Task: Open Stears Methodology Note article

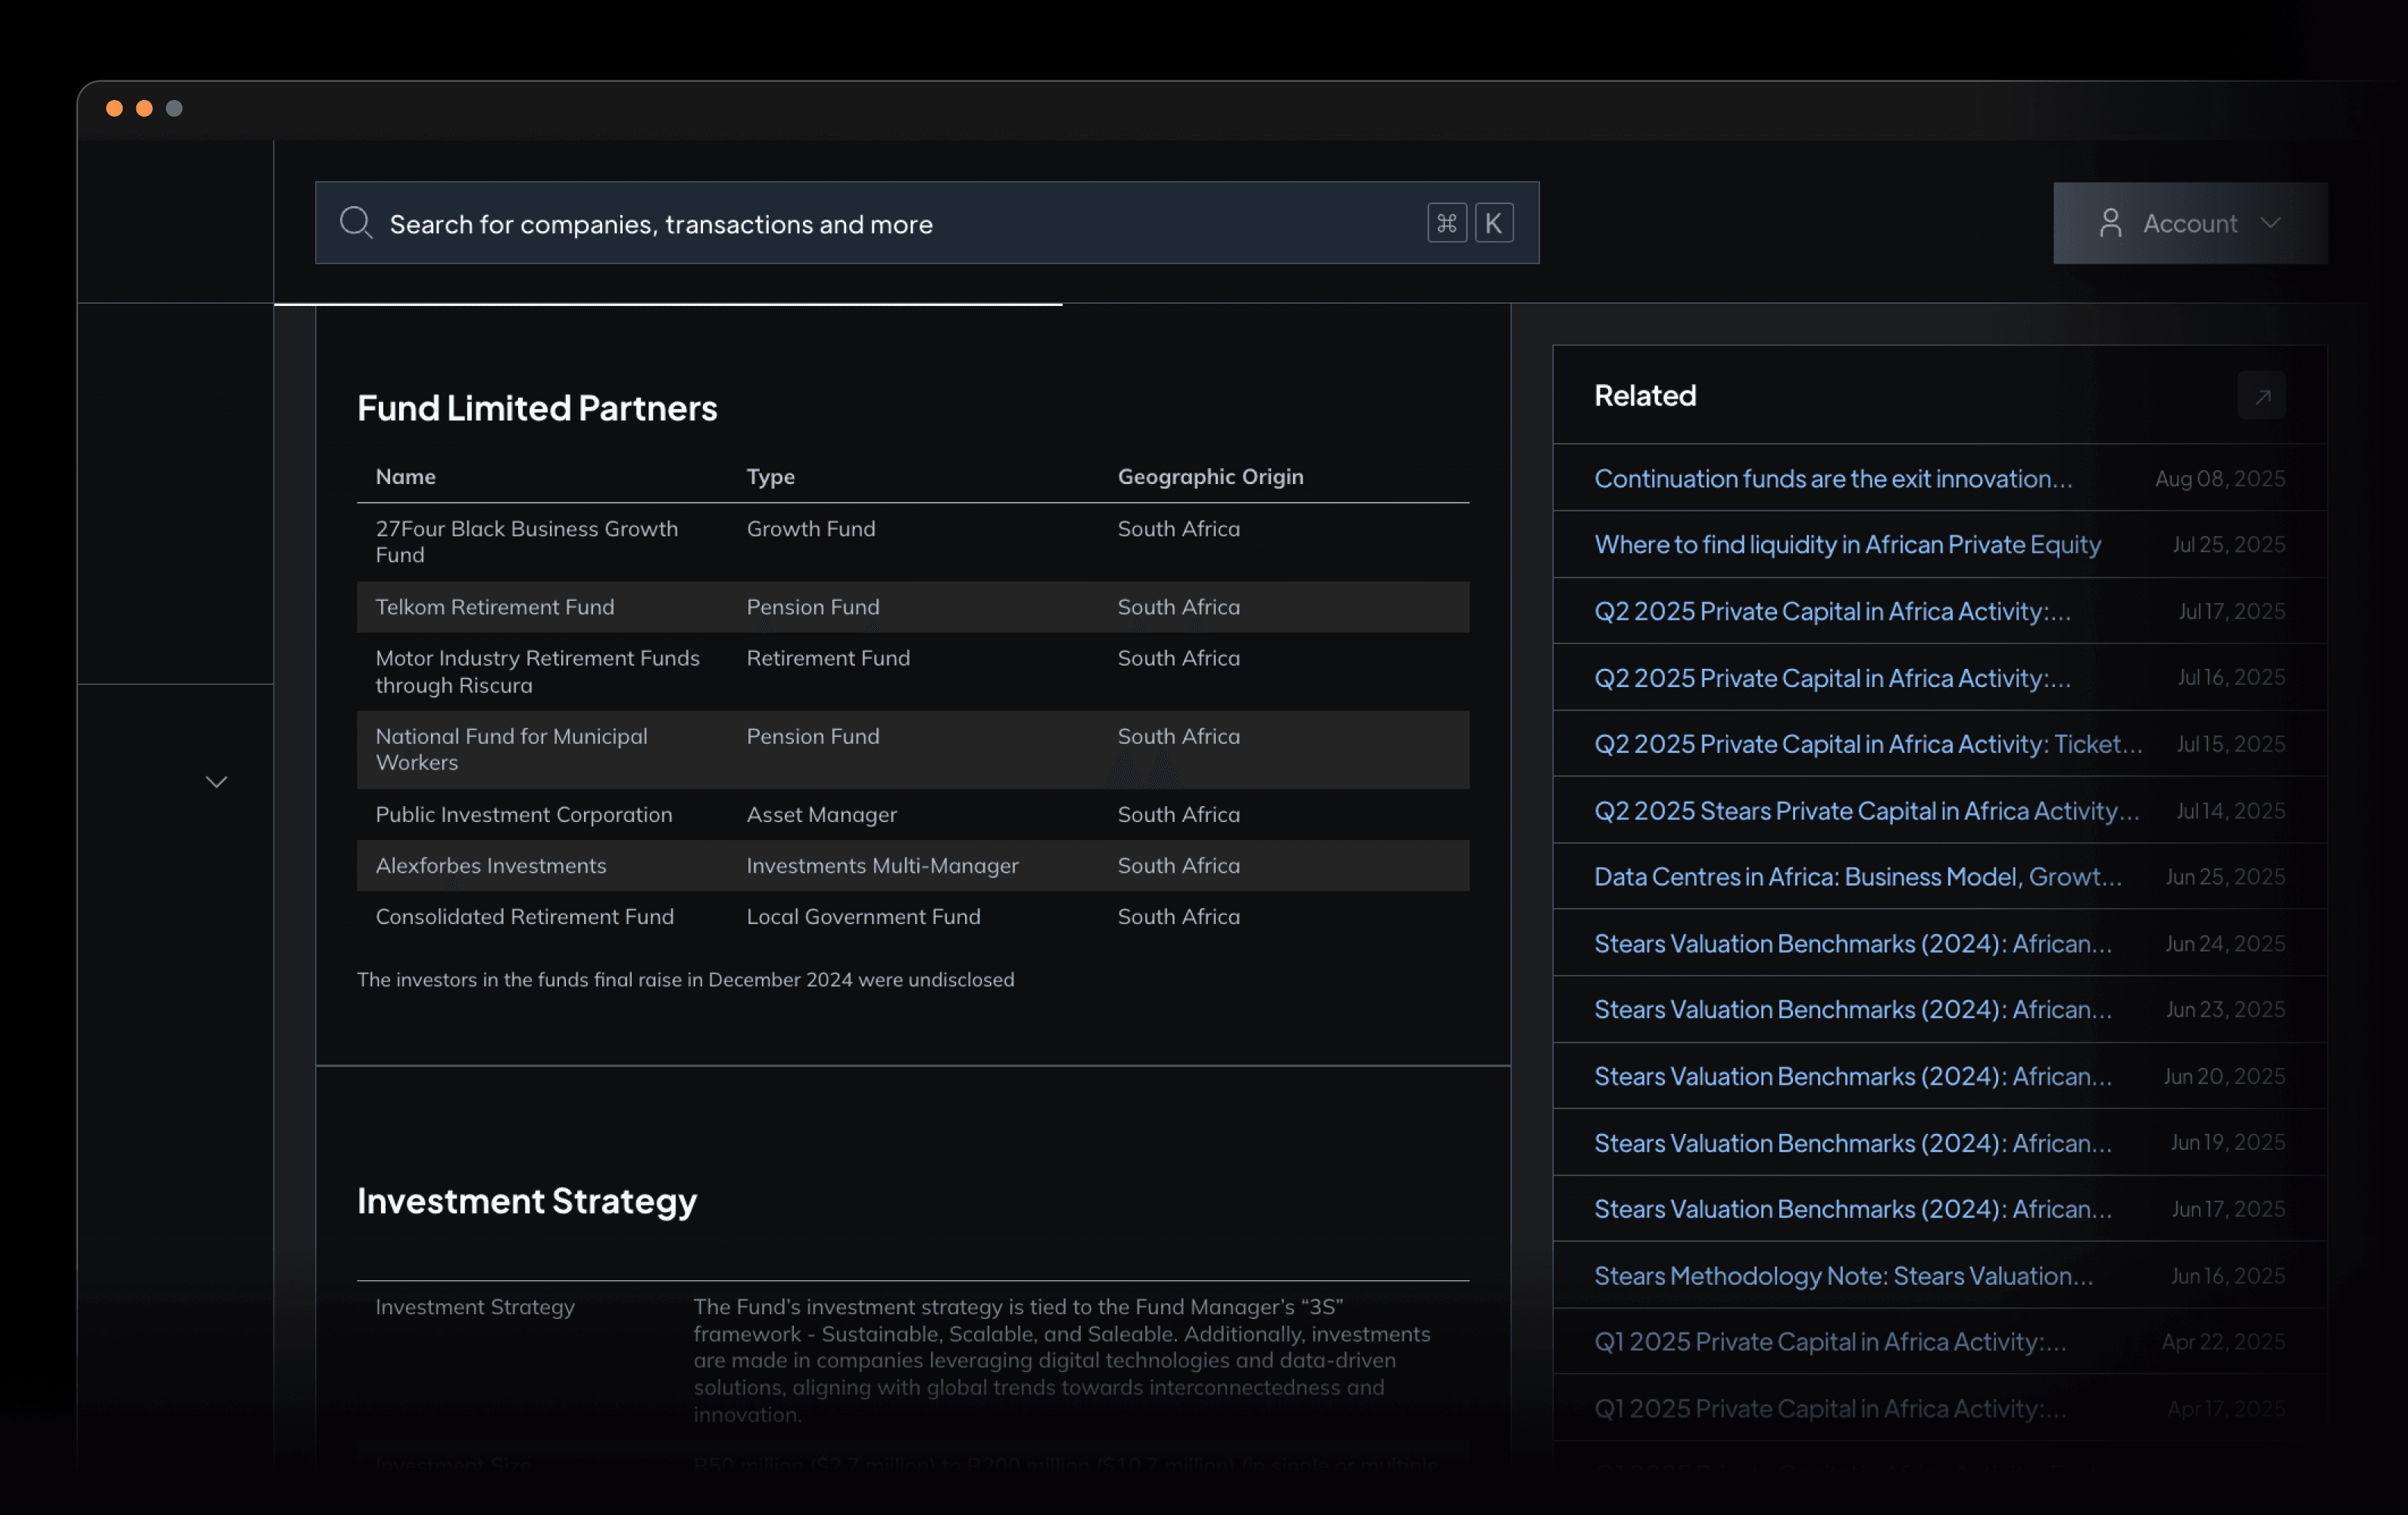Action: coord(1843,1276)
